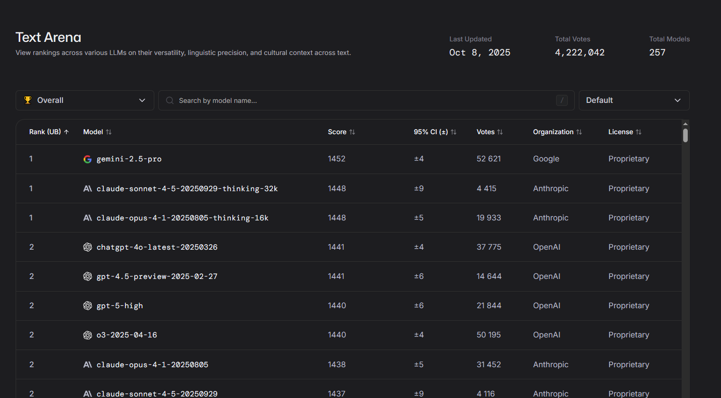Screen dimensions: 721x398
Task: Click Anthropic logo beside claude-opus-4-1-20250805-thinking-16k
Action: click(x=87, y=218)
